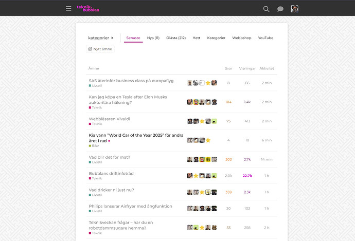Click last poster avatar in Tesla row

(x=214, y=102)
